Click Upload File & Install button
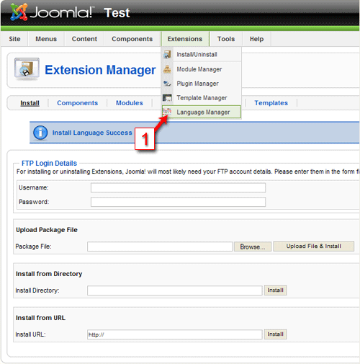360x364 pixels. coord(313,247)
